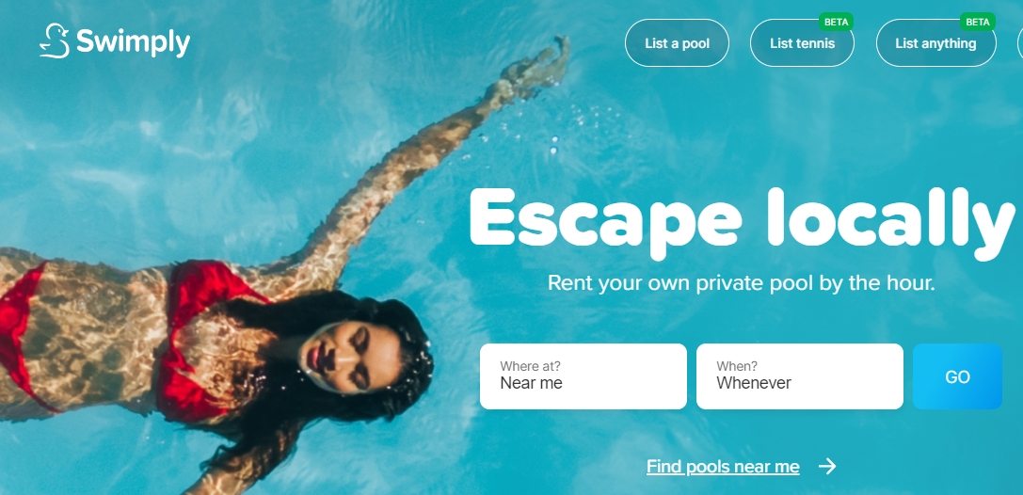This screenshot has width=1023, height=495.
Task: Click the blue GO search button
Action: click(957, 376)
